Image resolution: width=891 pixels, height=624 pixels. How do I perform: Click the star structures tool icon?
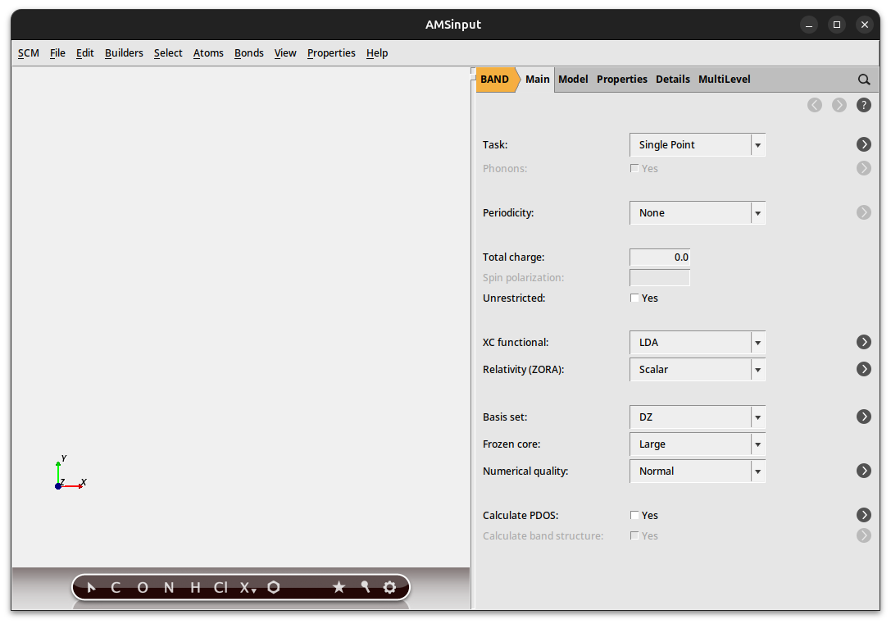coord(339,587)
